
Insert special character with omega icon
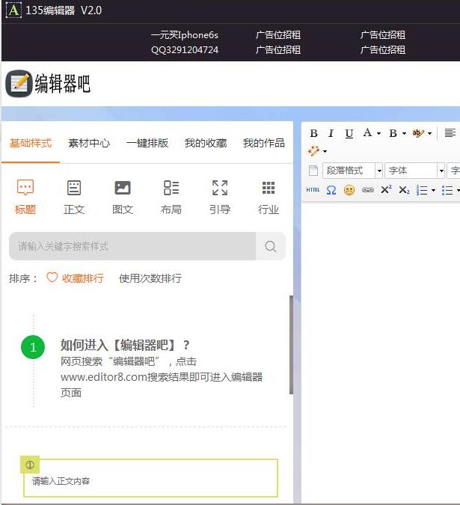click(331, 190)
